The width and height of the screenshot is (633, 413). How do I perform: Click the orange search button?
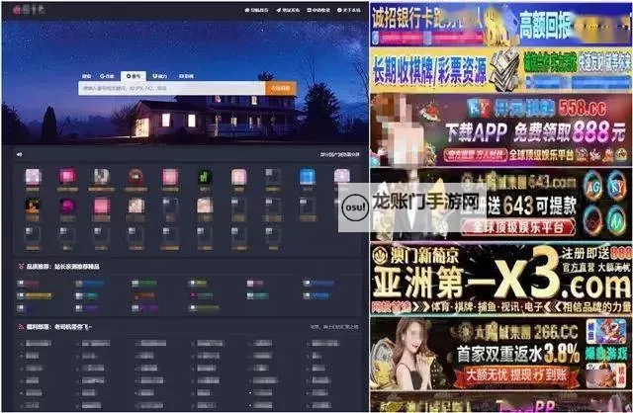(281, 88)
